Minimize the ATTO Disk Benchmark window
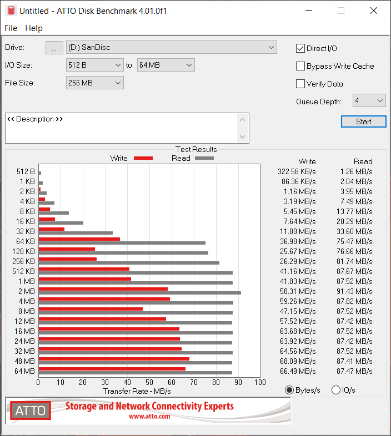 309,11
